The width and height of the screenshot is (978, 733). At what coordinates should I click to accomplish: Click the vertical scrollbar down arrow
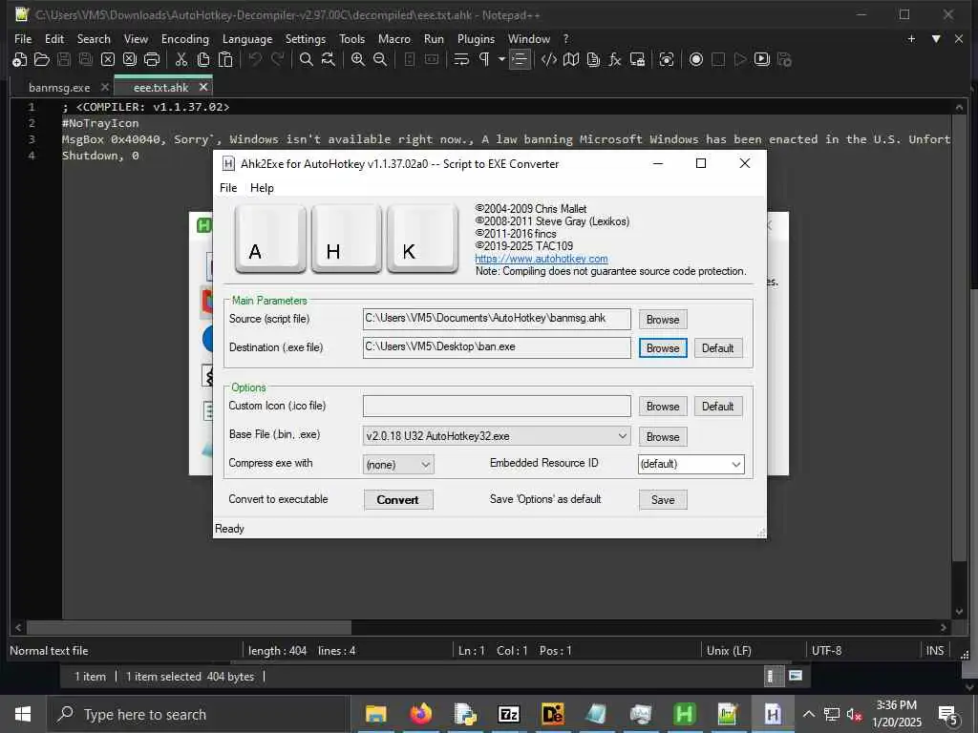coord(959,612)
